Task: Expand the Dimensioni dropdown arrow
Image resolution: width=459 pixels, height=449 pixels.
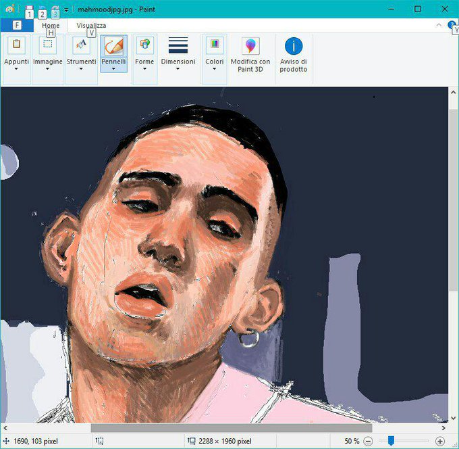Action: pos(178,69)
